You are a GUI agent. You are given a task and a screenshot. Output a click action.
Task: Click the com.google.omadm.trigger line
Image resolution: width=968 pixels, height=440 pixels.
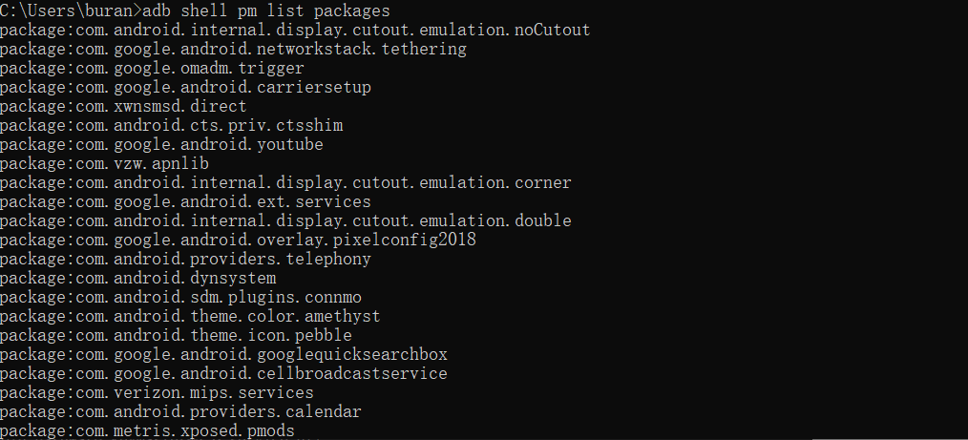tap(152, 69)
